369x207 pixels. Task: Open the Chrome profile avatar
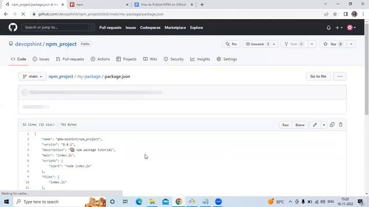pos(354,14)
